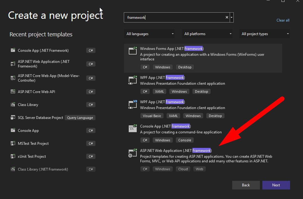Choose recent Class Library template
Screen dimensions: 303x199
point(28,105)
